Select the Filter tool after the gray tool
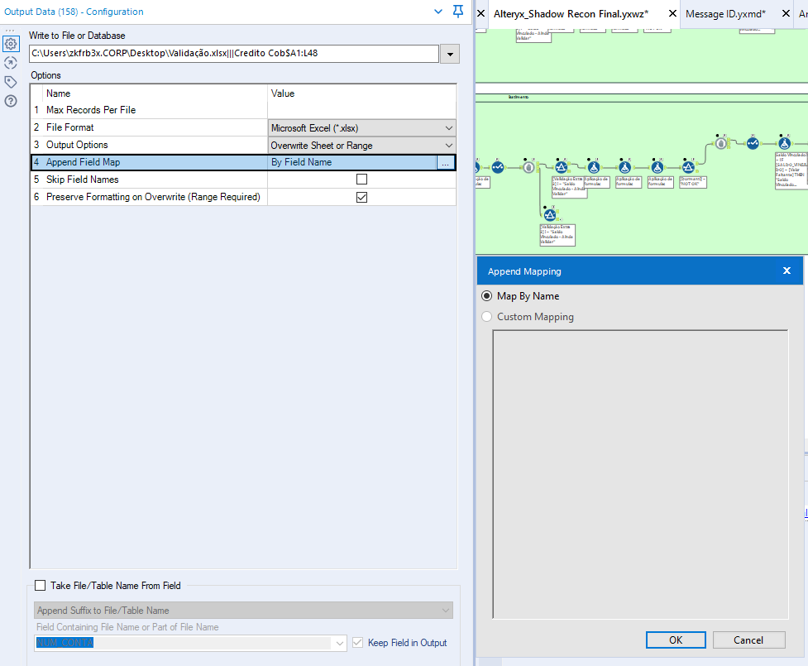808x666 pixels. coord(562,167)
